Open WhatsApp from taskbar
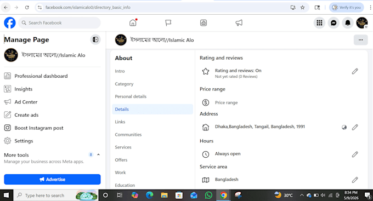Screen dimensions: 373x201 [x=208, y=196]
